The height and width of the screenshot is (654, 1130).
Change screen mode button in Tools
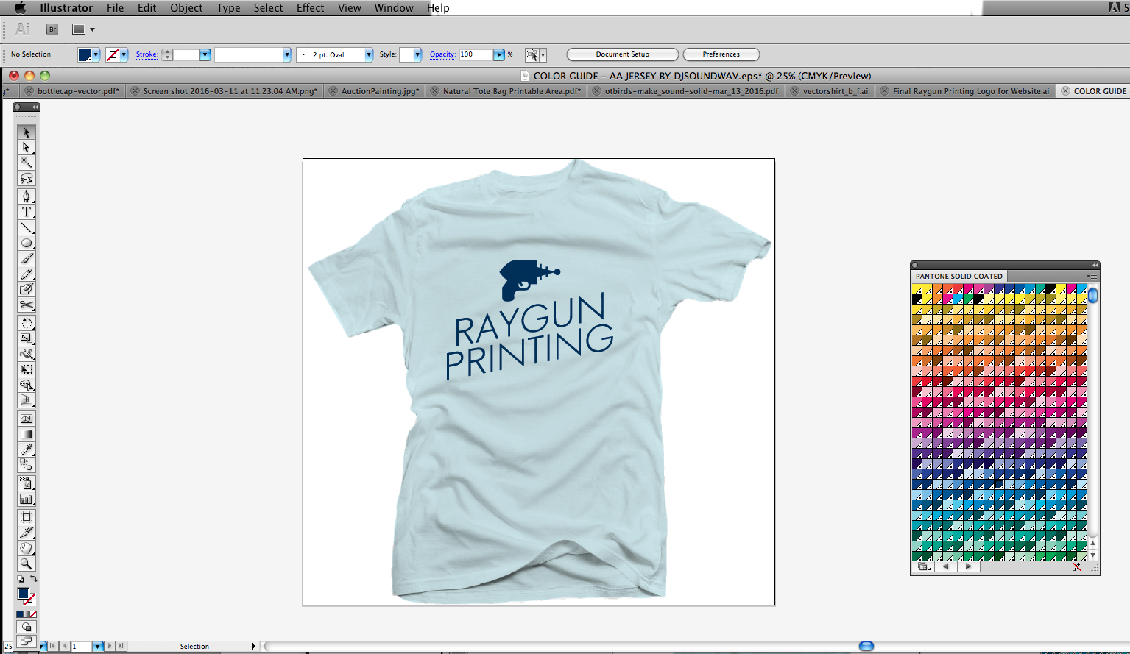click(x=27, y=641)
